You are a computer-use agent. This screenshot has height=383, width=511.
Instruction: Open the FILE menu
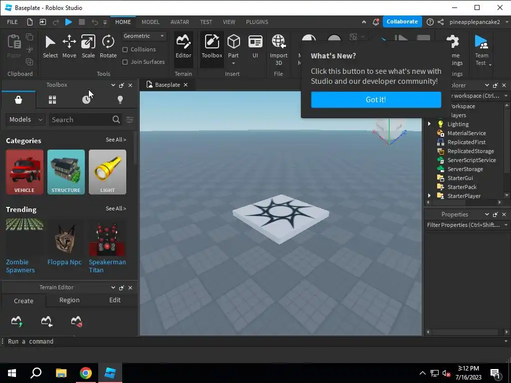(12, 22)
